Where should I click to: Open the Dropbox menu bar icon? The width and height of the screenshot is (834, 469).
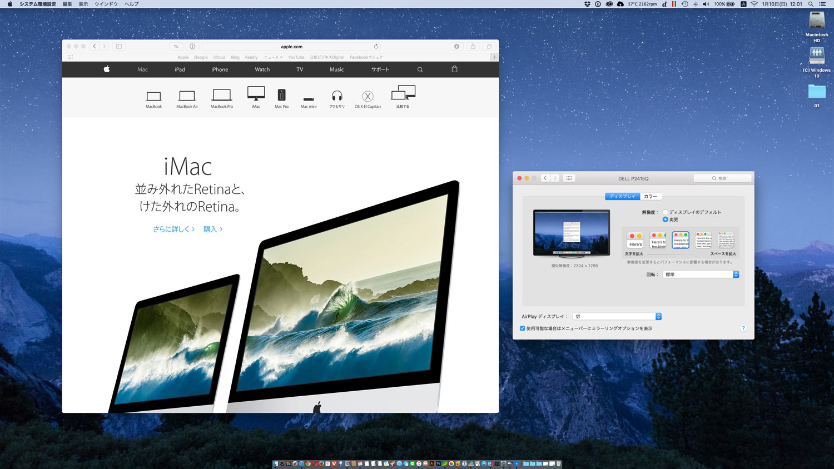(587, 4)
